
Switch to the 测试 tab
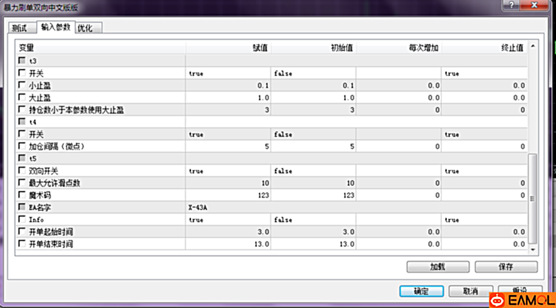coord(21,28)
